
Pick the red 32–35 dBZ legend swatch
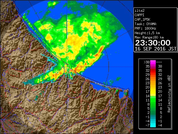tap(153, 71)
